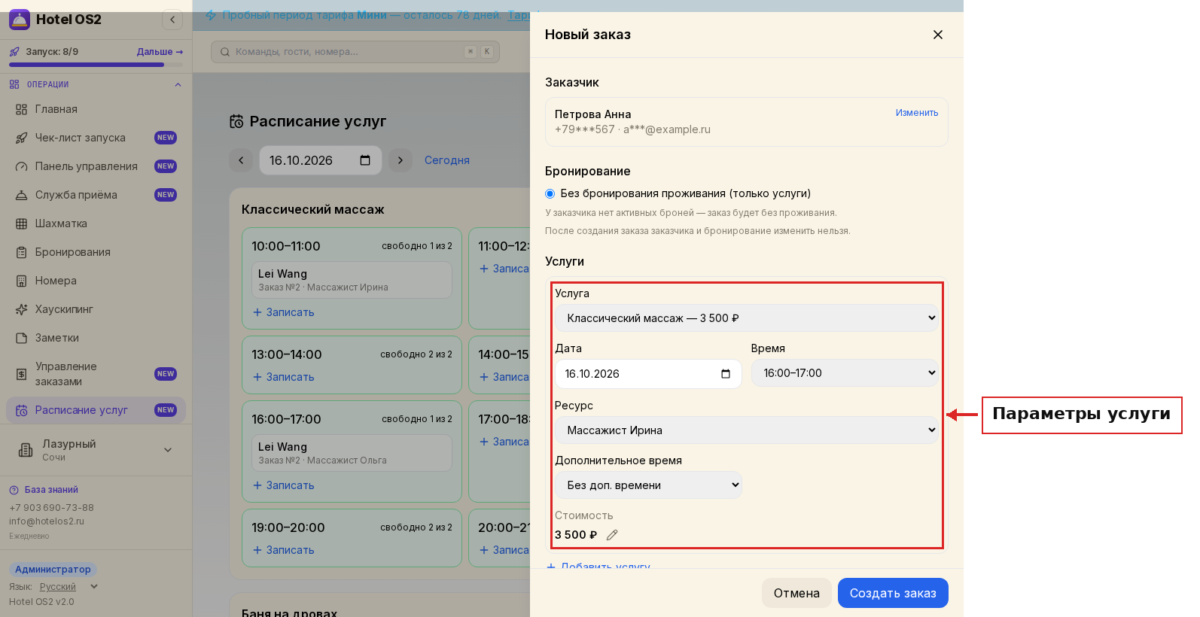Click the Отмена button
The width and height of the screenshot is (1200, 617).
pyautogui.click(x=796, y=593)
